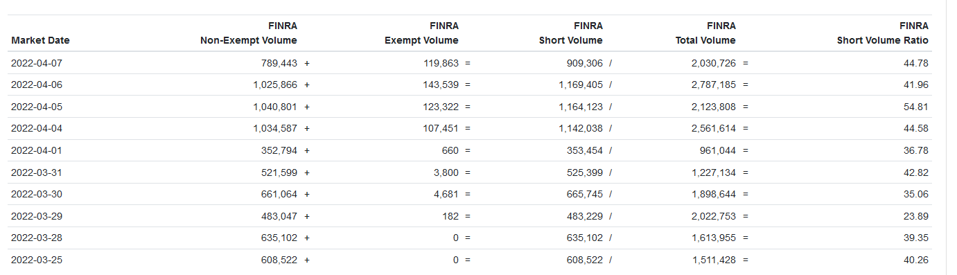The height and width of the screenshot is (275, 957).
Task: Click the 635,102 short volume value
Action: click(585, 238)
